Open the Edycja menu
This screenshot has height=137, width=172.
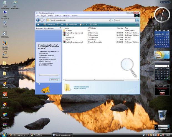pyautogui.click(x=44, y=16)
